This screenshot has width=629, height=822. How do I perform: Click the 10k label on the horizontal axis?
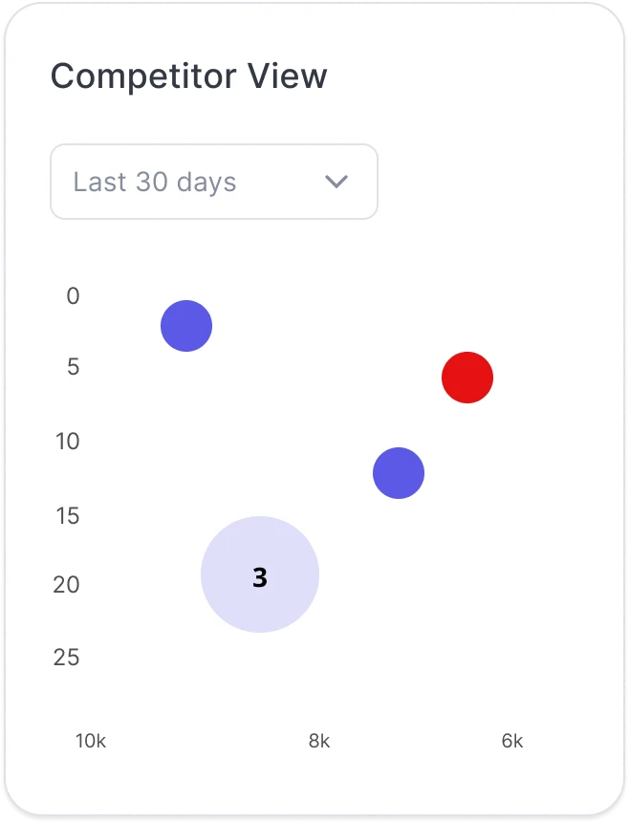coord(91,741)
